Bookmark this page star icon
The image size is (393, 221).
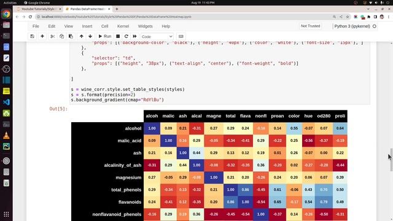[x=348, y=17]
